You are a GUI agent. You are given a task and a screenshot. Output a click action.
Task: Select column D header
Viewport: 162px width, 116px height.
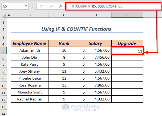[x=96, y=15]
